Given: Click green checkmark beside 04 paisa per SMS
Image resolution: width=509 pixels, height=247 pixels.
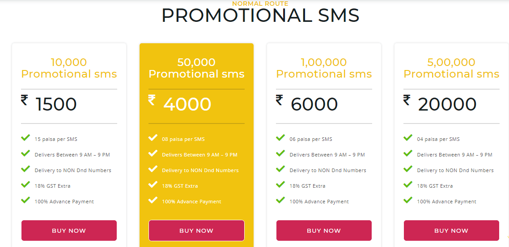Looking at the screenshot, I should [x=408, y=138].
